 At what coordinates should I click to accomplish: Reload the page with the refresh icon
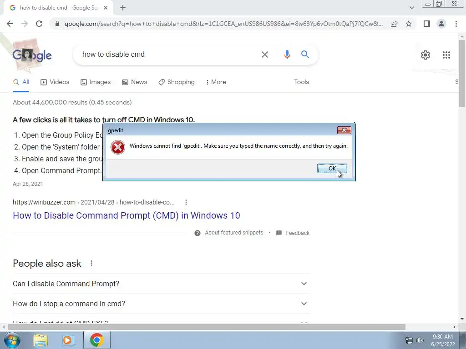pyautogui.click(x=39, y=24)
